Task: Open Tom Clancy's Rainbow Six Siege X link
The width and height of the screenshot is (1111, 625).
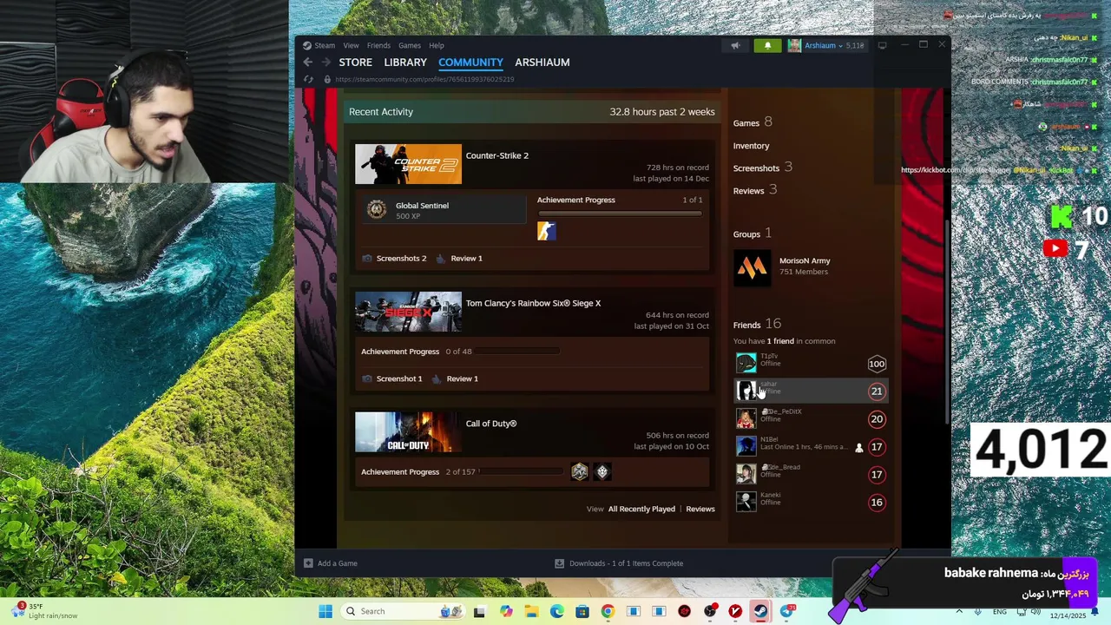Action: (533, 303)
